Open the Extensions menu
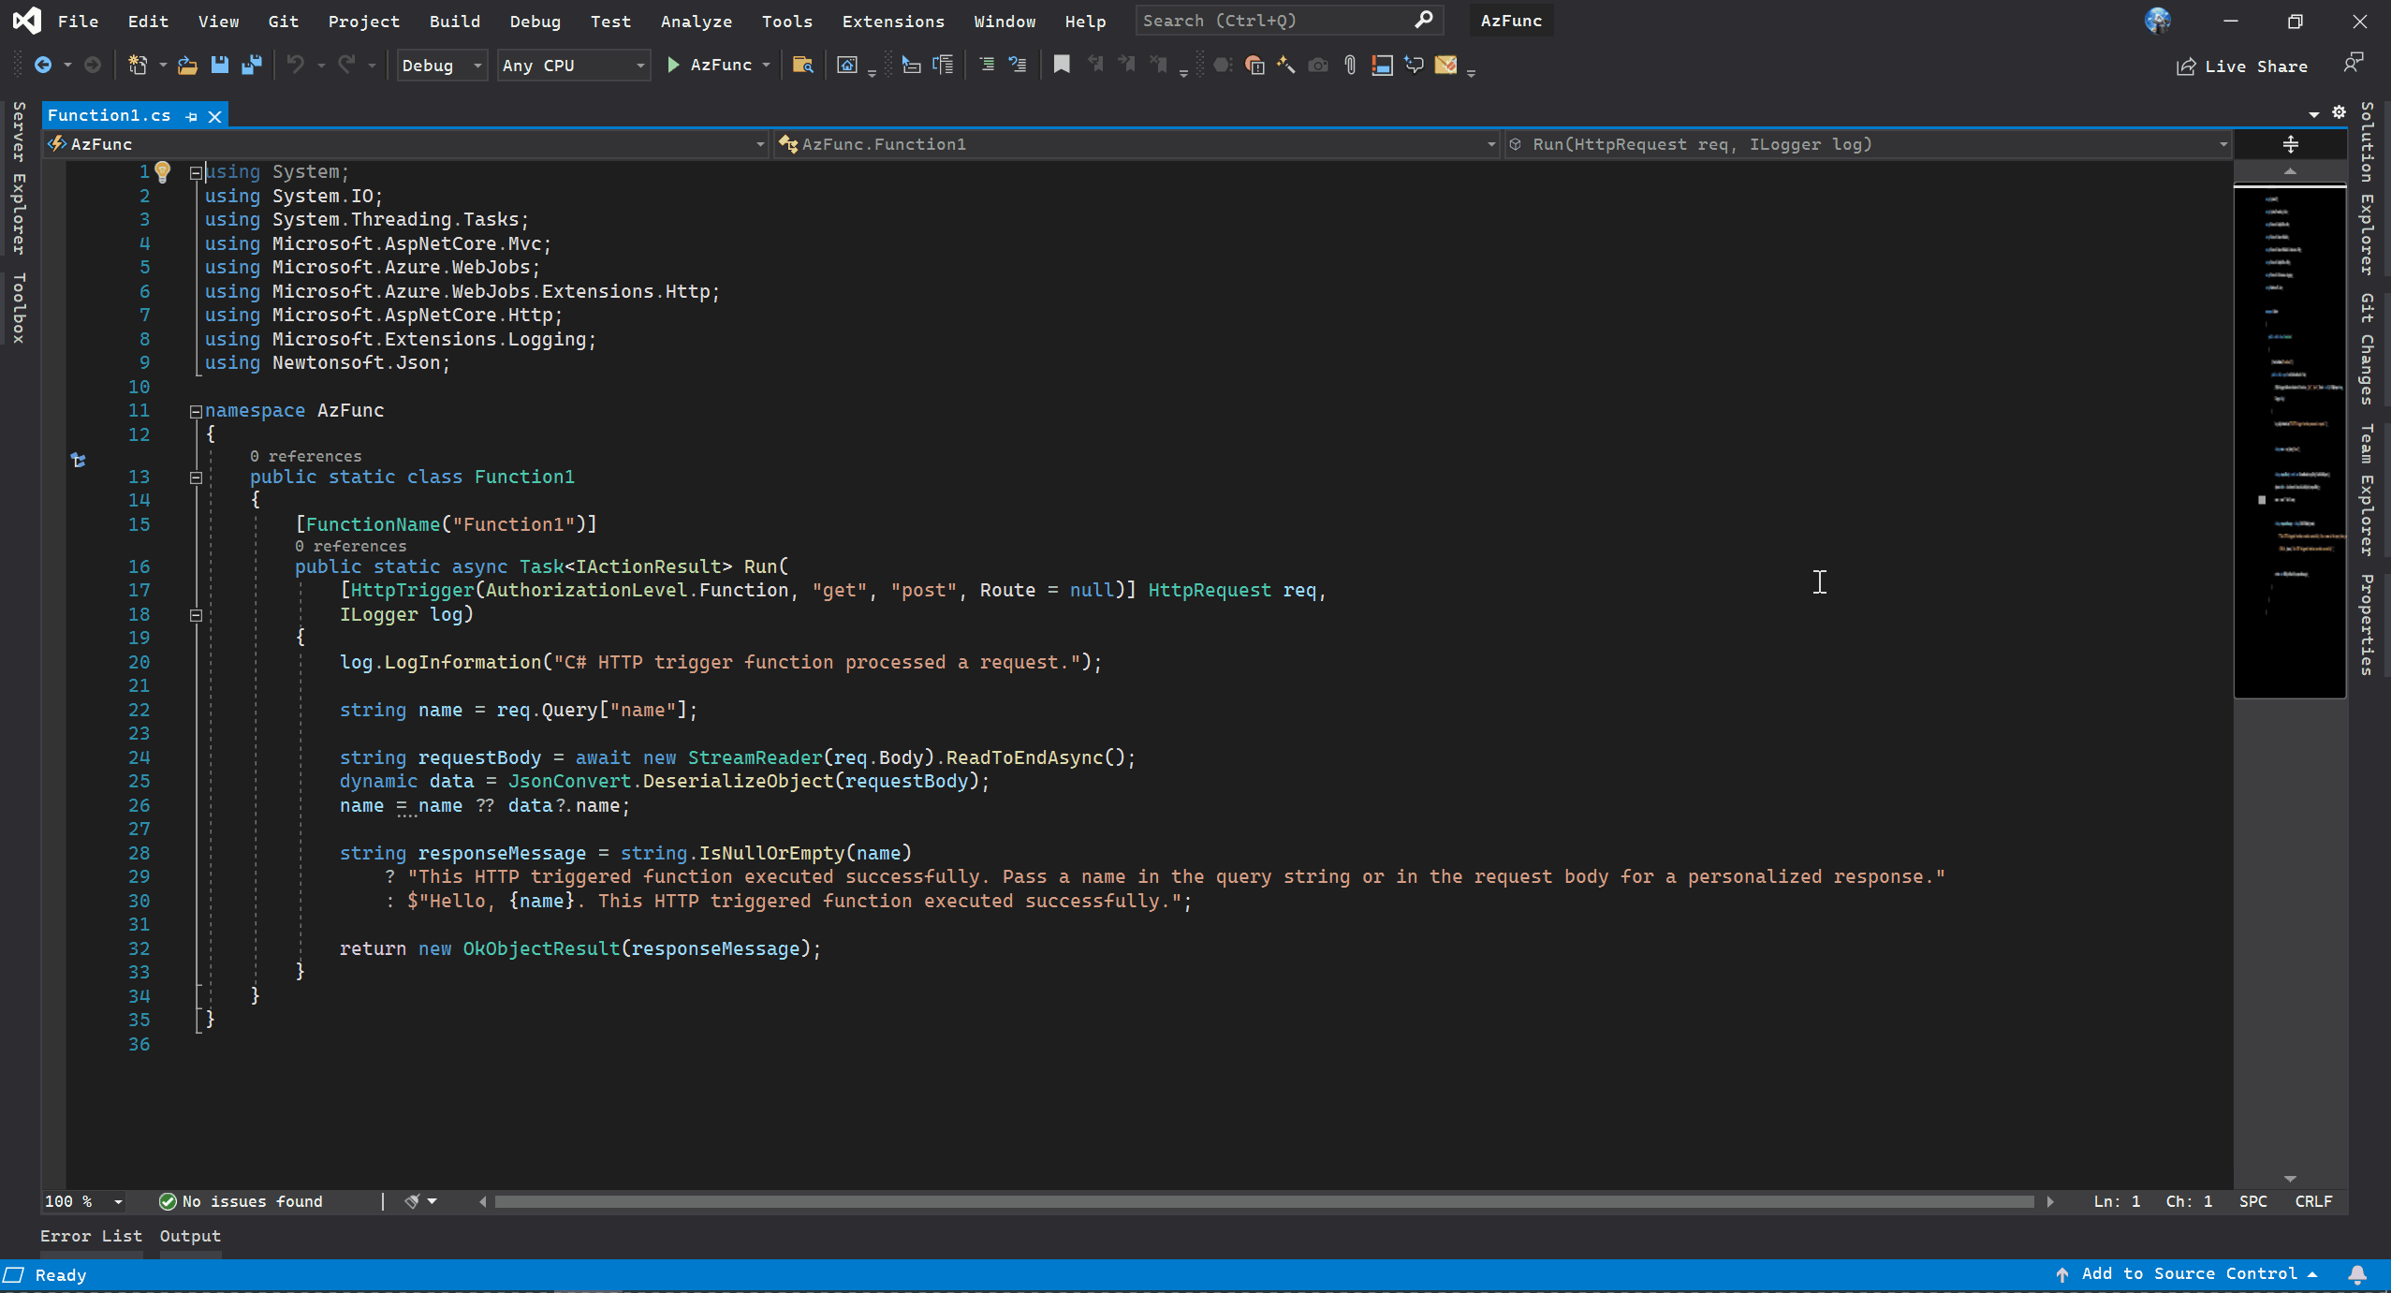The image size is (2391, 1293). (x=893, y=21)
